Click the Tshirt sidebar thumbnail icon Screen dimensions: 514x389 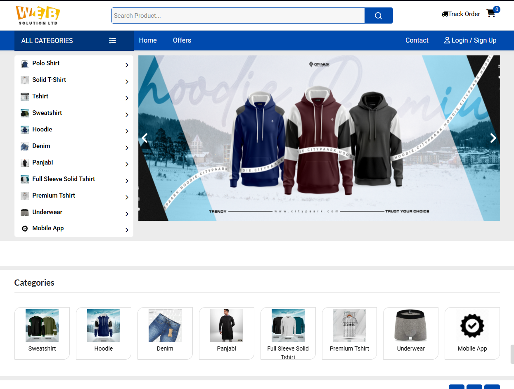pos(25,97)
